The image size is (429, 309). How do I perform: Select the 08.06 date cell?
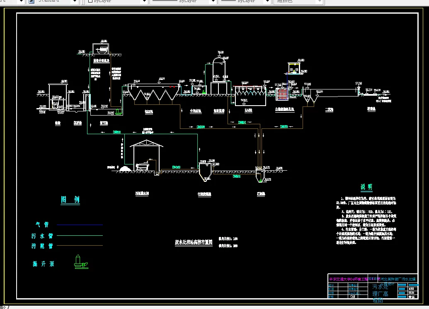click(411, 292)
